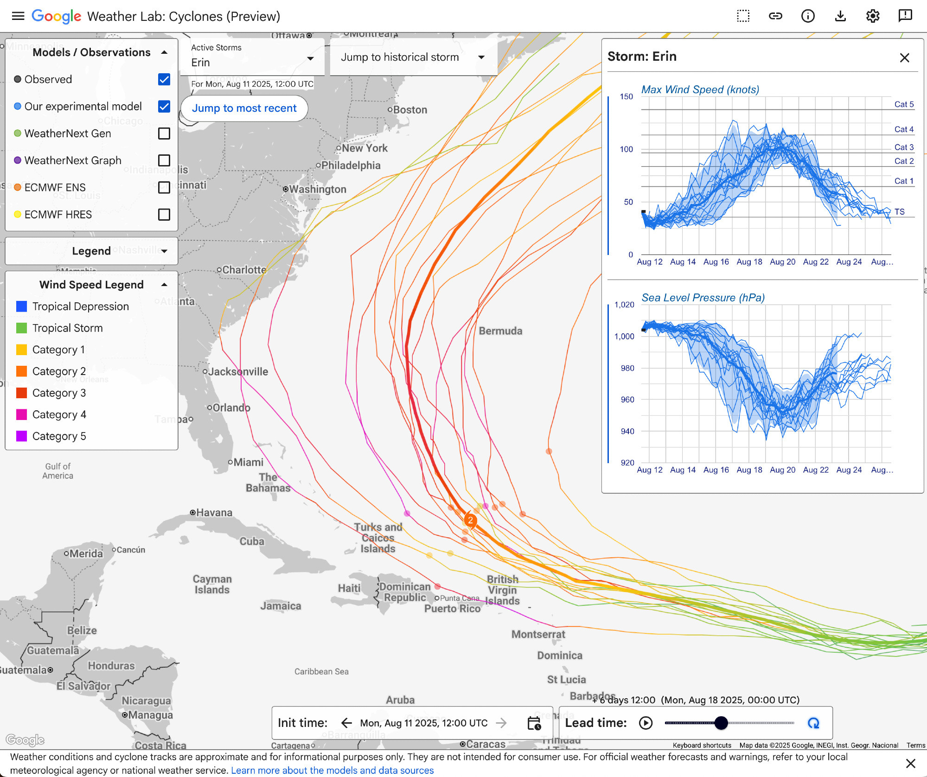Screen dimensions: 927x777
Task: Click the Category 2 orange swatch
Action: click(21, 371)
